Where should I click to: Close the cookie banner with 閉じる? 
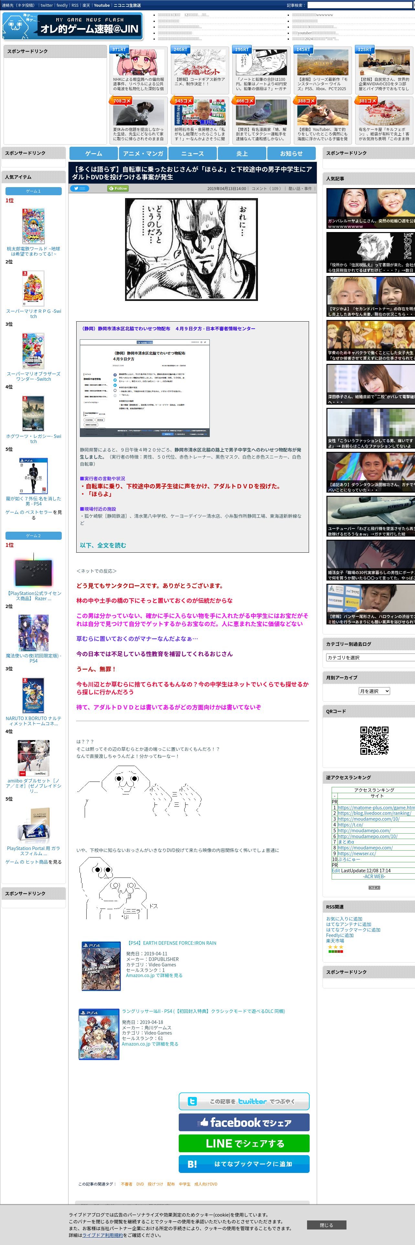pyautogui.click(x=326, y=1225)
